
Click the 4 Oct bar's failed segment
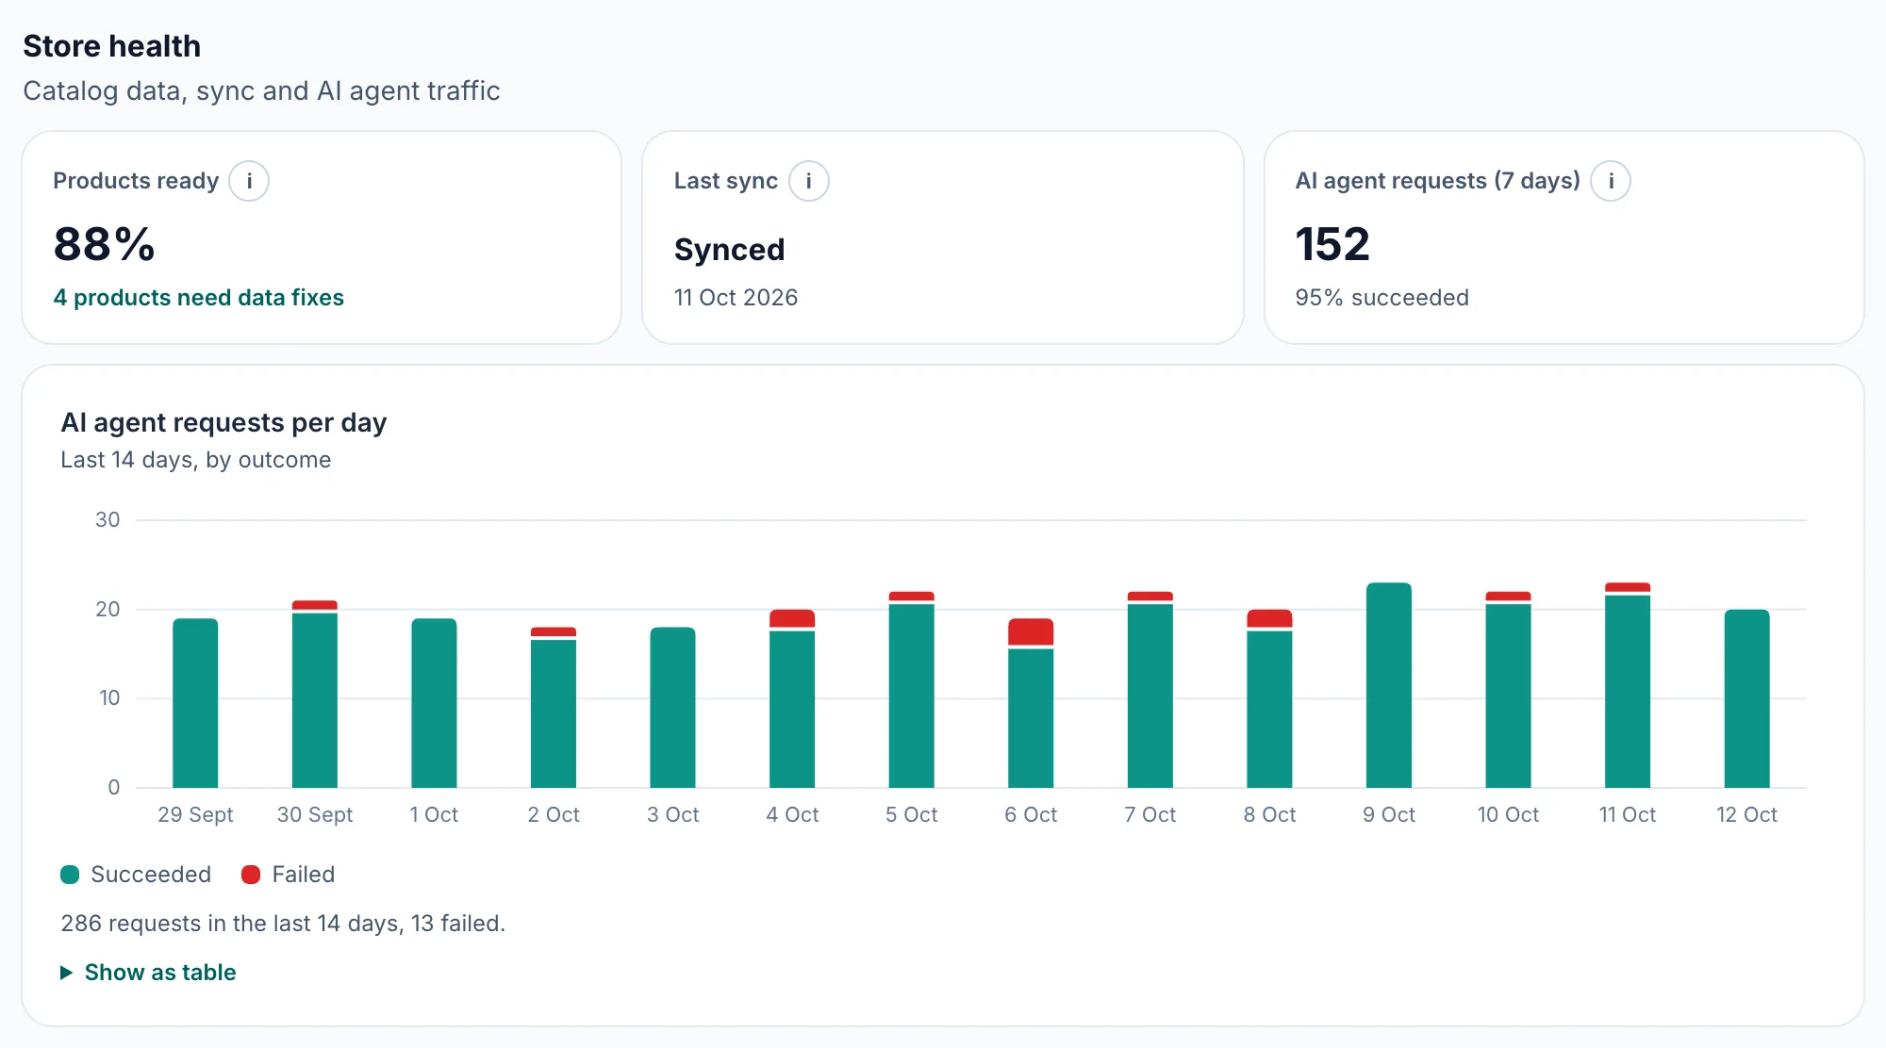(x=792, y=618)
